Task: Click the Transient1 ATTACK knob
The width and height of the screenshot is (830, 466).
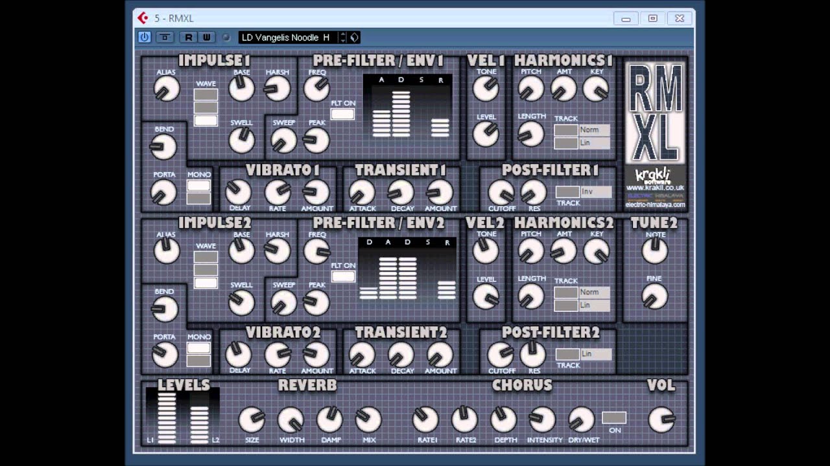Action: 362,192
